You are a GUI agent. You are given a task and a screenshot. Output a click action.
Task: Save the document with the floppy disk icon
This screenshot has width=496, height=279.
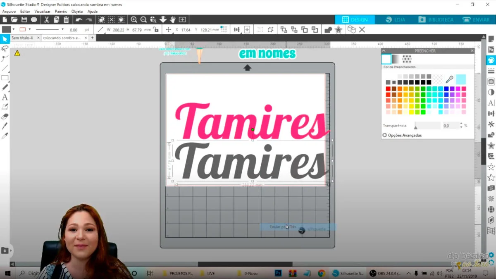click(24, 19)
